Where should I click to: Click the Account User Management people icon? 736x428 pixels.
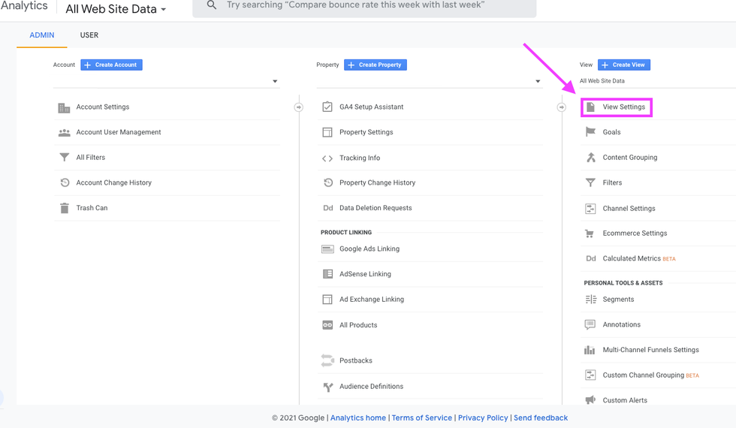pyautogui.click(x=64, y=132)
